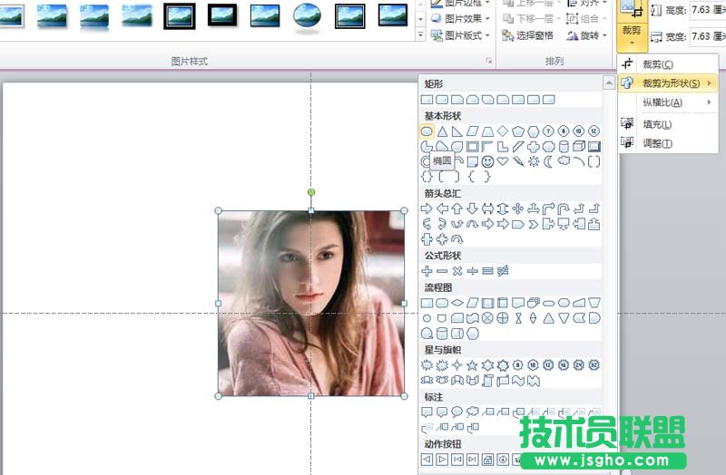The height and width of the screenshot is (475, 726).
Task: Pick the plus sign formula shape
Action: click(x=427, y=271)
